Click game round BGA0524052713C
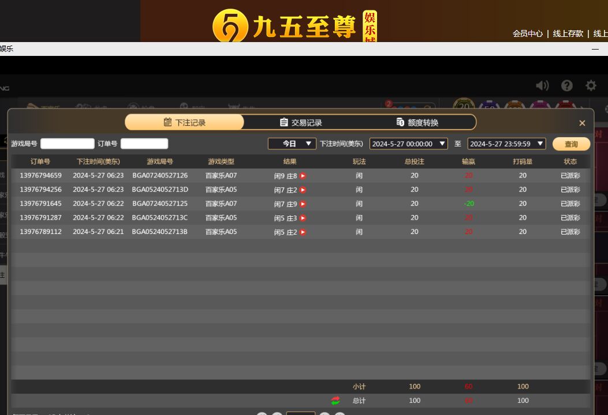The image size is (608, 415). (160, 217)
